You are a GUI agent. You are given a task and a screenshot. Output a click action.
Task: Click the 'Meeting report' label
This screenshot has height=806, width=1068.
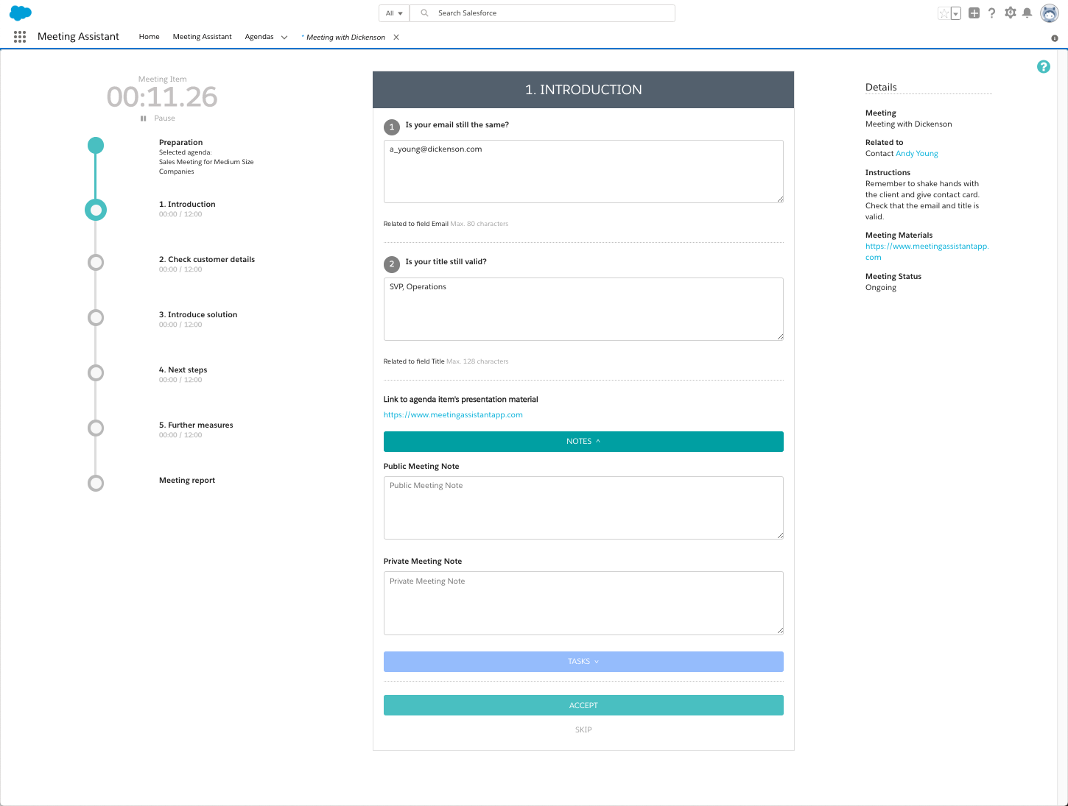pyautogui.click(x=187, y=481)
